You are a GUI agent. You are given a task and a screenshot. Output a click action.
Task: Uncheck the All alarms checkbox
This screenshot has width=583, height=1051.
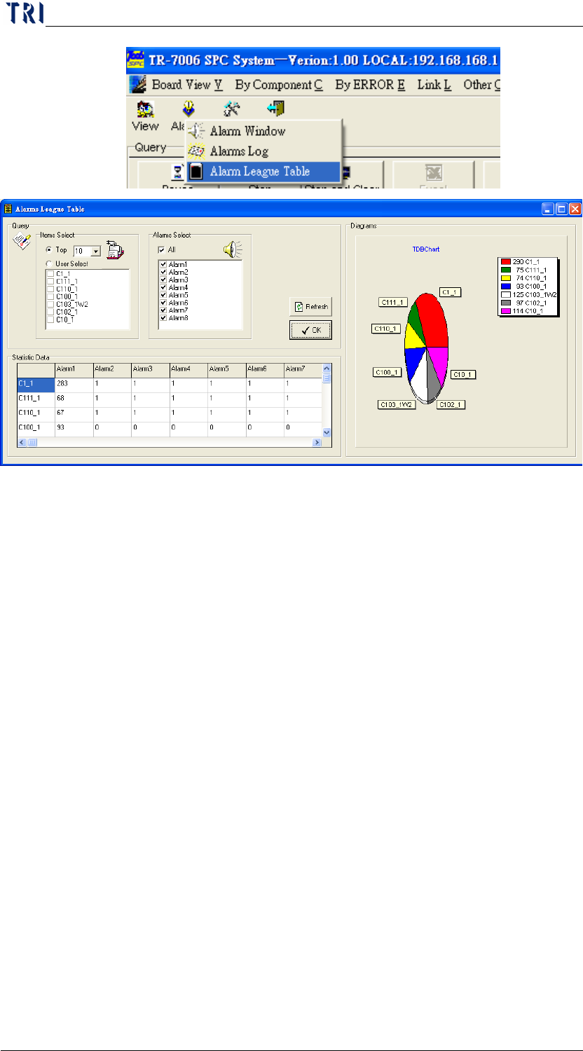click(163, 249)
